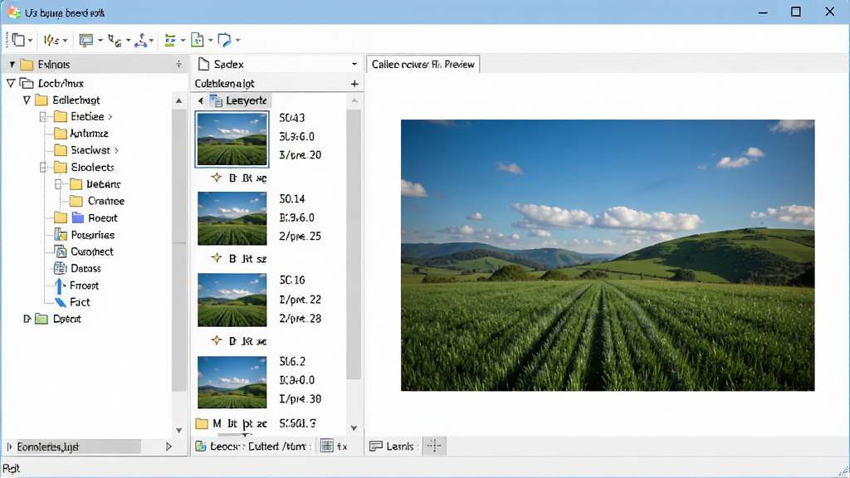Select the Debans subfolder
The width and height of the screenshot is (850, 478).
(x=95, y=184)
